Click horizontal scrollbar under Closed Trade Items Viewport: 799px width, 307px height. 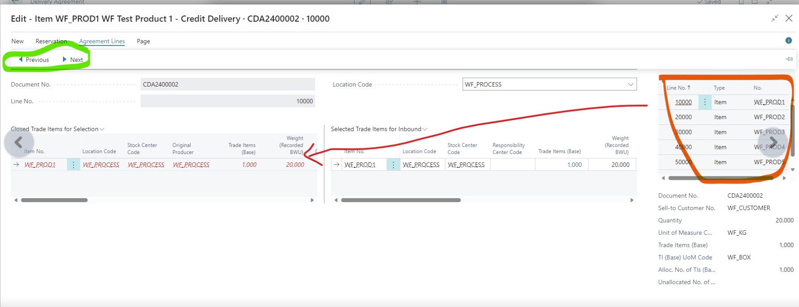point(54,200)
